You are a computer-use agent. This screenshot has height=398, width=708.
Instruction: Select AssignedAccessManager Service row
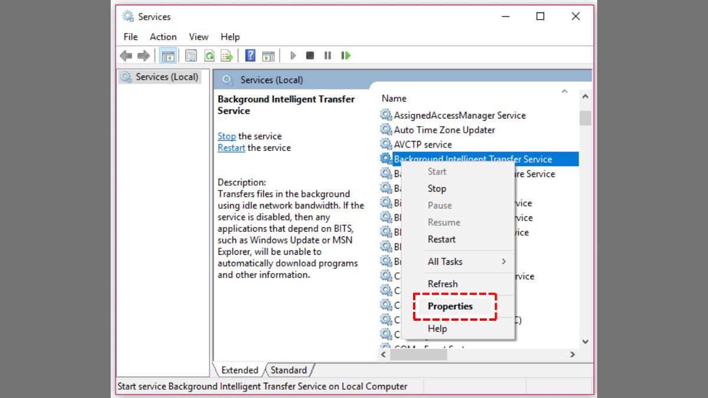pos(460,115)
